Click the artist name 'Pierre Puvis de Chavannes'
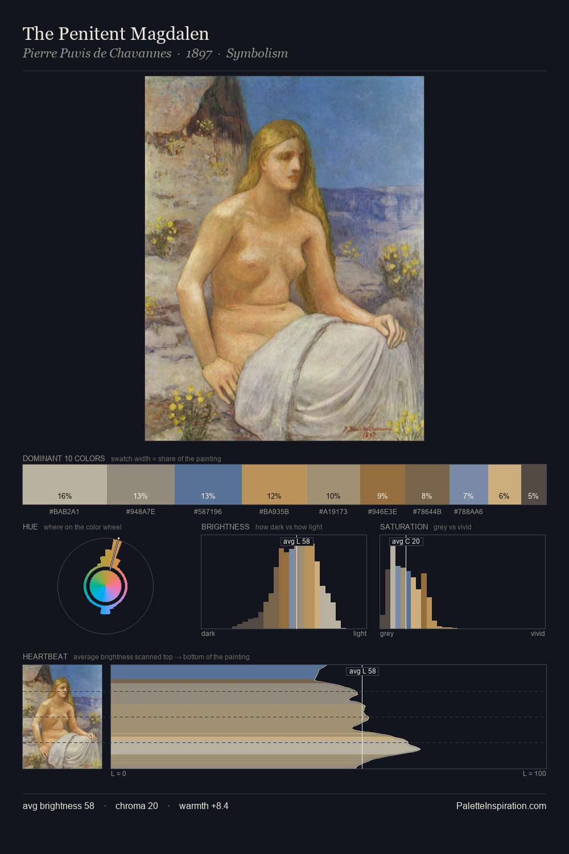This screenshot has height=854, width=569. coord(97,54)
